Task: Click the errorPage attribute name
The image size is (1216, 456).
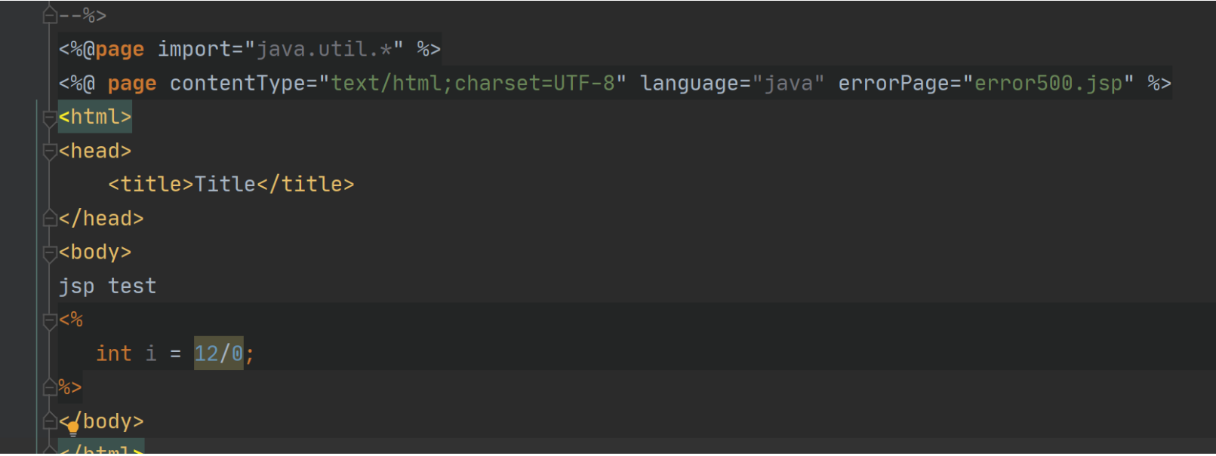Action: pos(893,83)
